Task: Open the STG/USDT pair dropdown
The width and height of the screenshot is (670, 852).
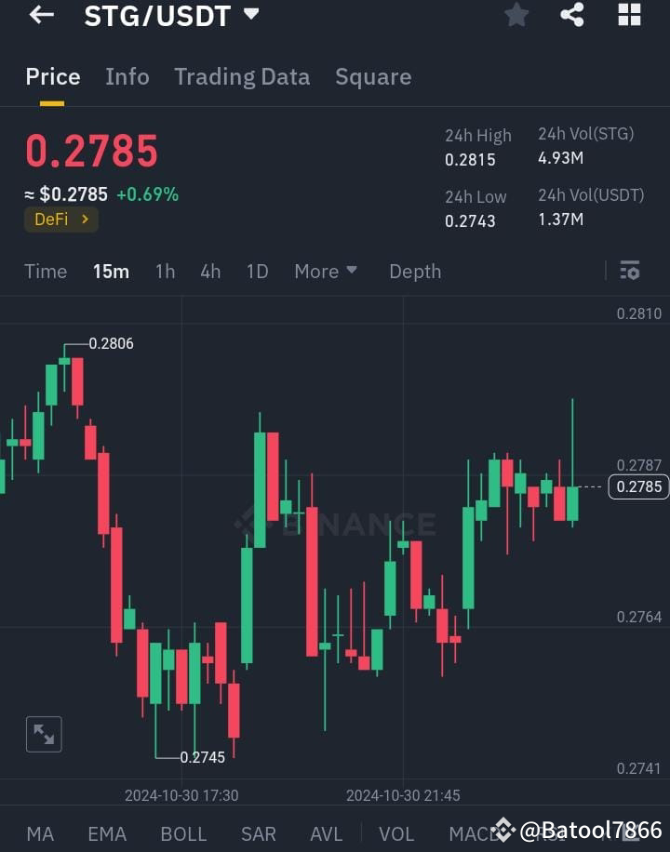Action: [x=169, y=15]
